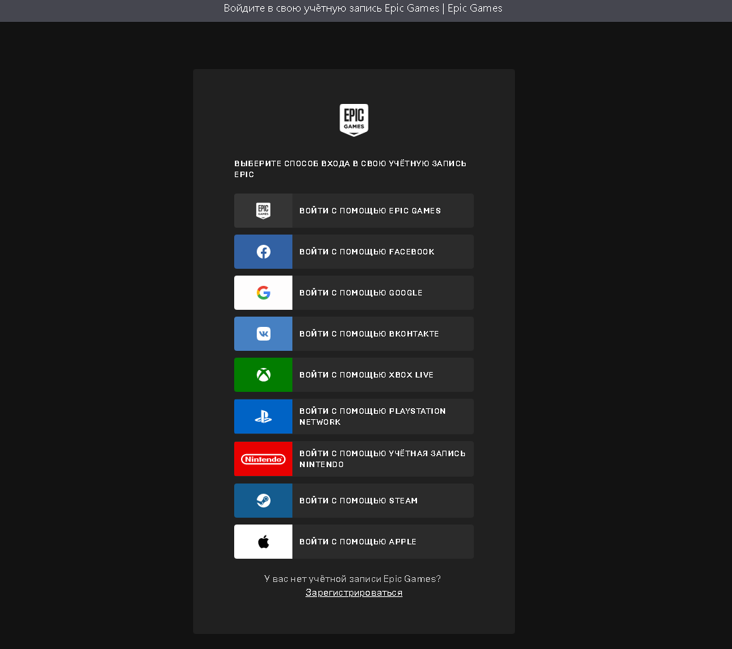
Task: Click the page title bar text at top
Action: (x=363, y=8)
